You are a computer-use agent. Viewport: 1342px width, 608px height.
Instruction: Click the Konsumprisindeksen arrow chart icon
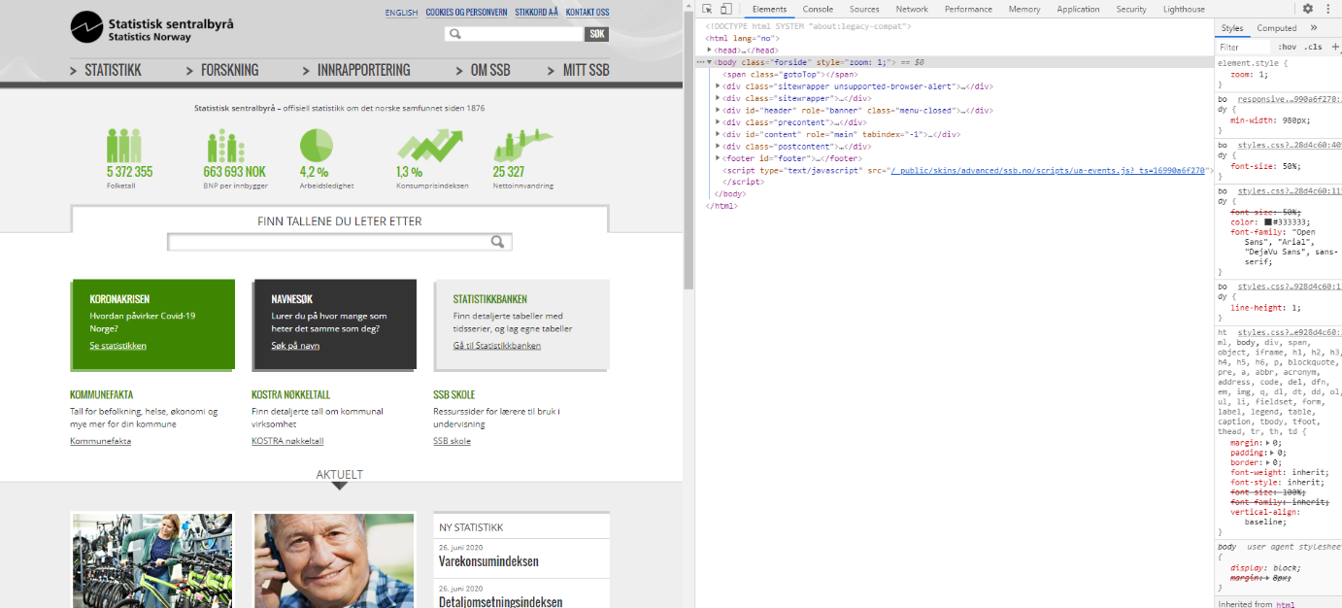[428, 146]
